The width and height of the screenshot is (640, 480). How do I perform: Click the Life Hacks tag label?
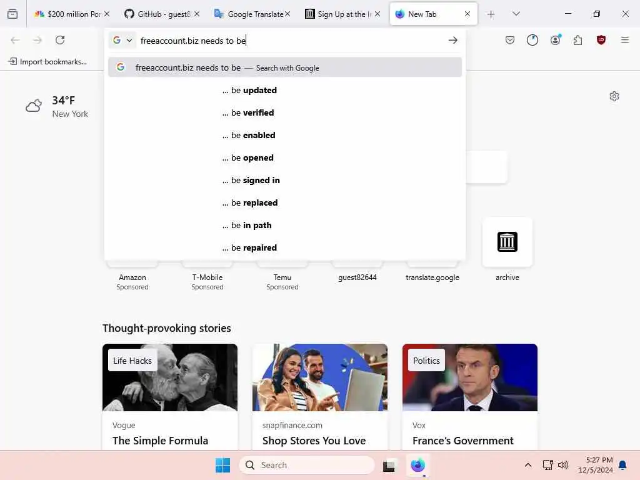[132, 361]
